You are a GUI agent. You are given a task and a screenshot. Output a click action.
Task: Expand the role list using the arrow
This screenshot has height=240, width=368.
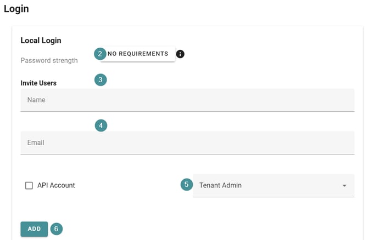click(x=344, y=186)
